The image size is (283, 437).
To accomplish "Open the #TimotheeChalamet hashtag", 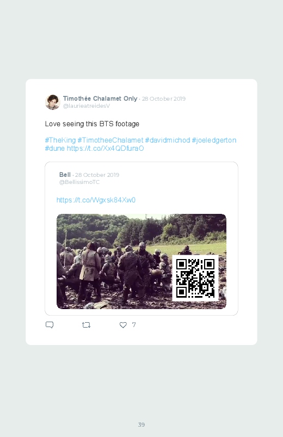I will tap(110, 140).
